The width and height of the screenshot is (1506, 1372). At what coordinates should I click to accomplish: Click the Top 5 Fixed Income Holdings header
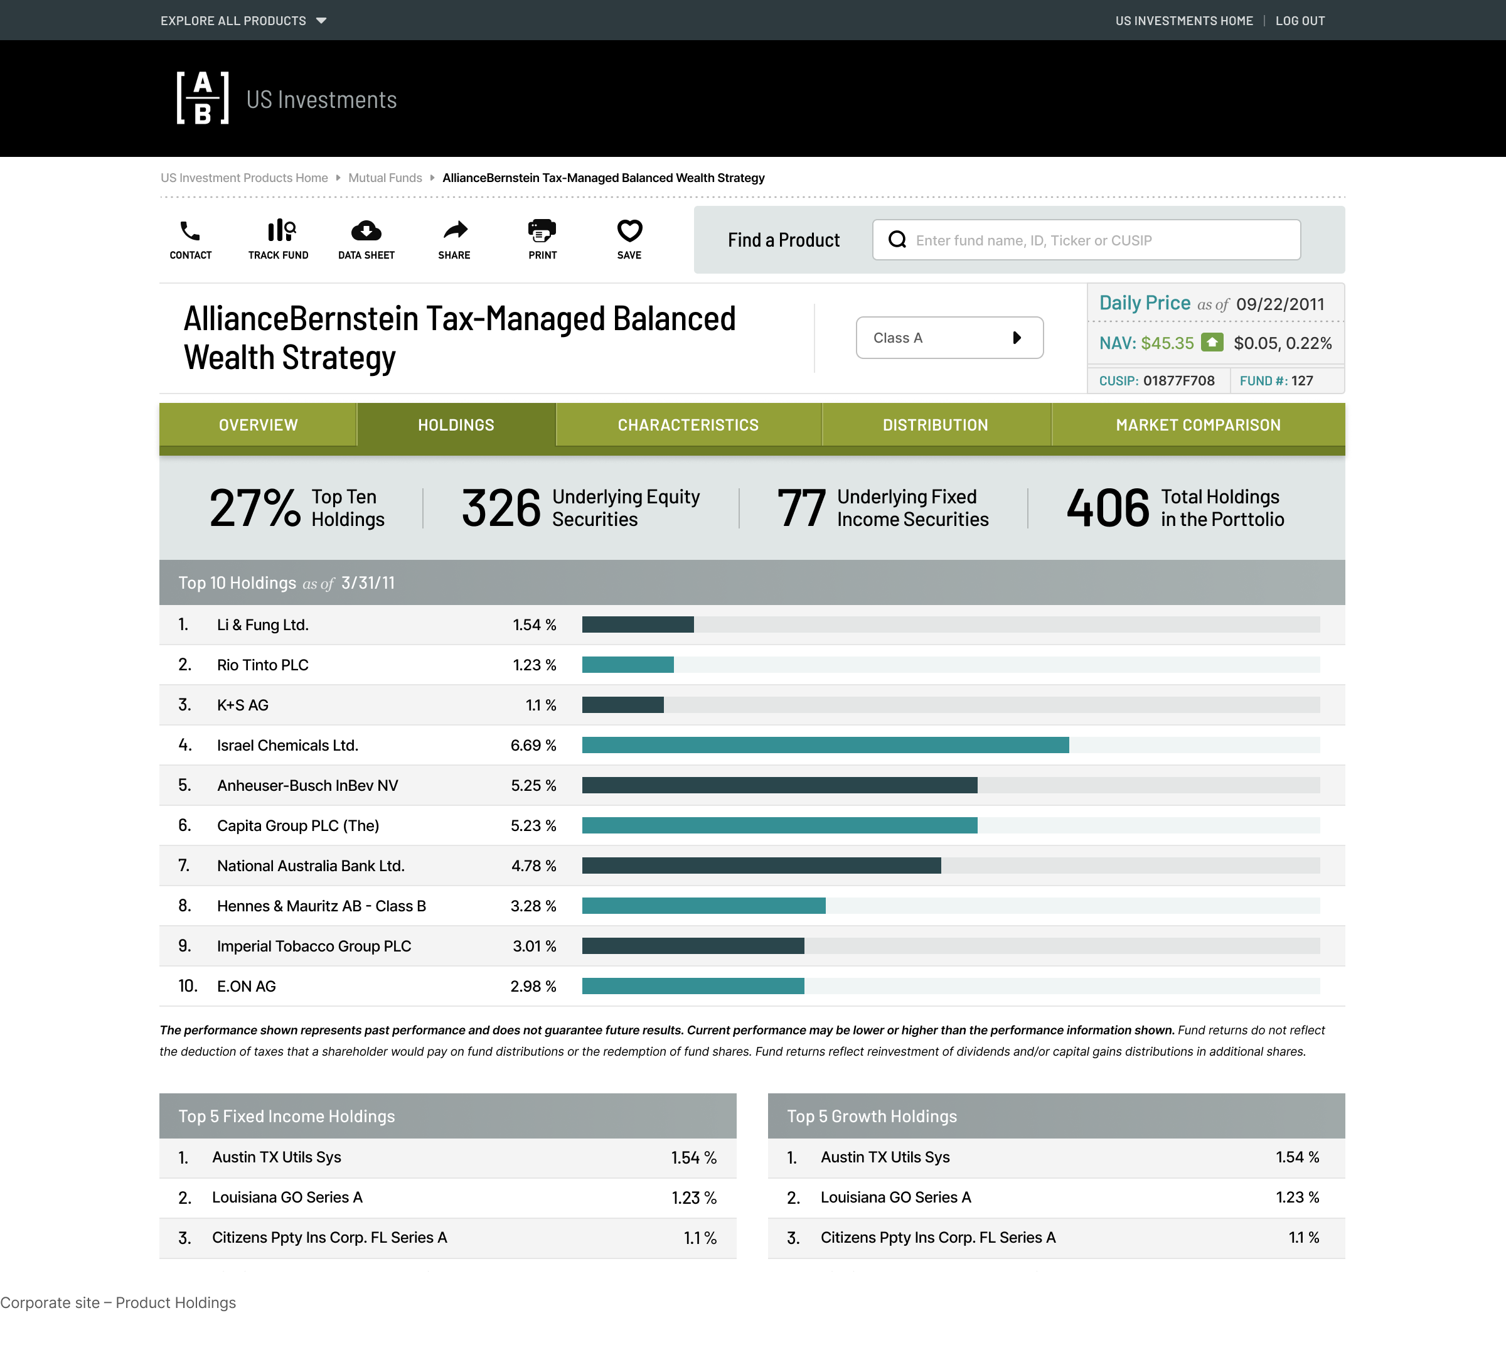(x=447, y=1116)
